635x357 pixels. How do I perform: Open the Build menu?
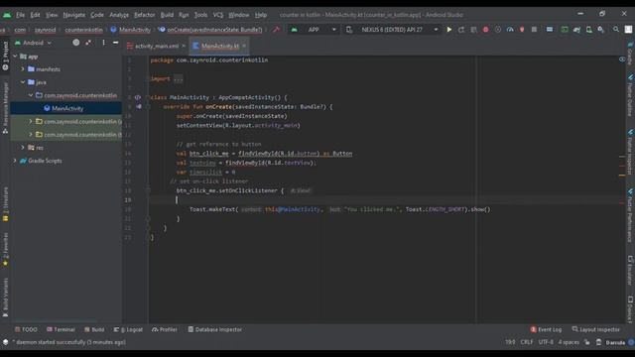coord(167,15)
